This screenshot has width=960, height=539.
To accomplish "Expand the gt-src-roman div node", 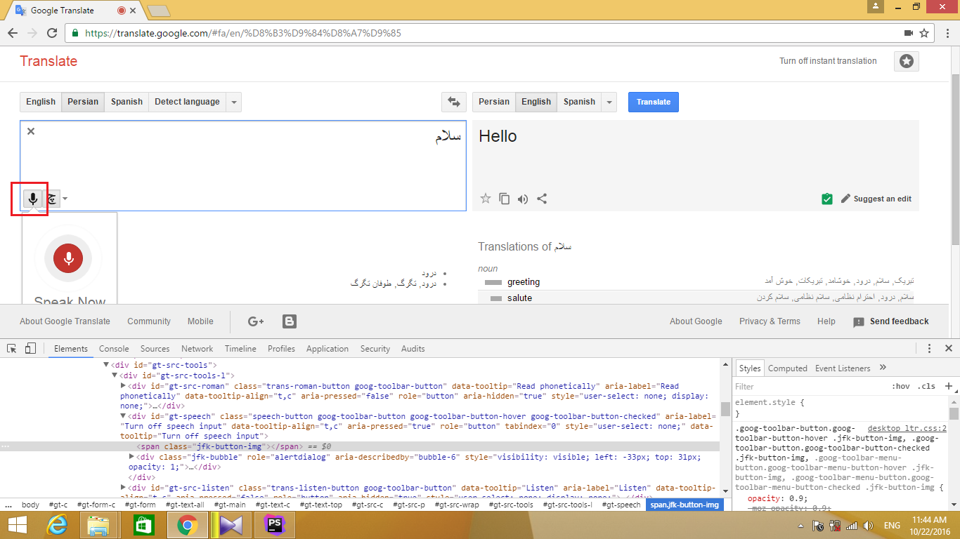I will [x=123, y=385].
